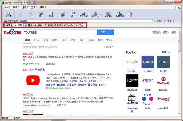Open the 更多» more categories item
This screenshot has width=183, height=121.
point(109,40)
